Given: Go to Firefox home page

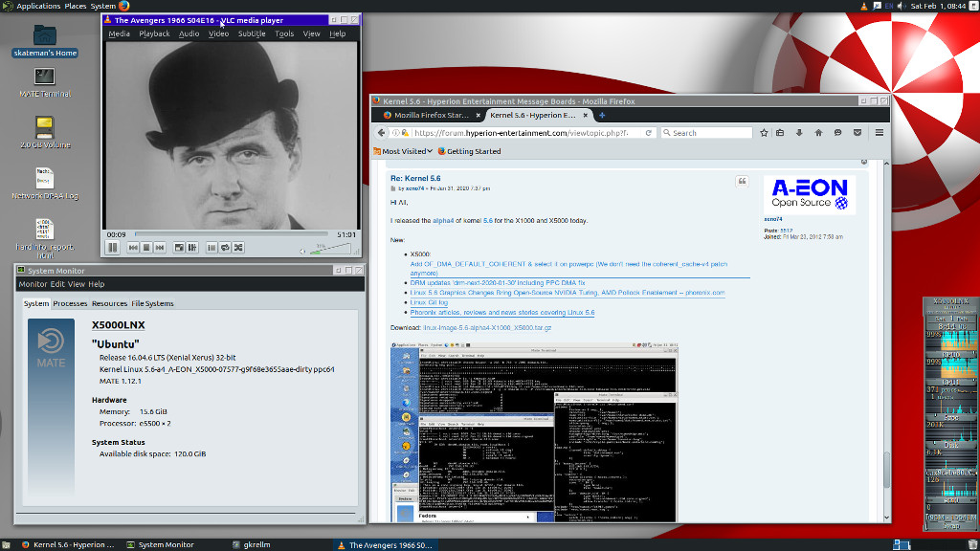Looking at the screenshot, I should click(819, 132).
